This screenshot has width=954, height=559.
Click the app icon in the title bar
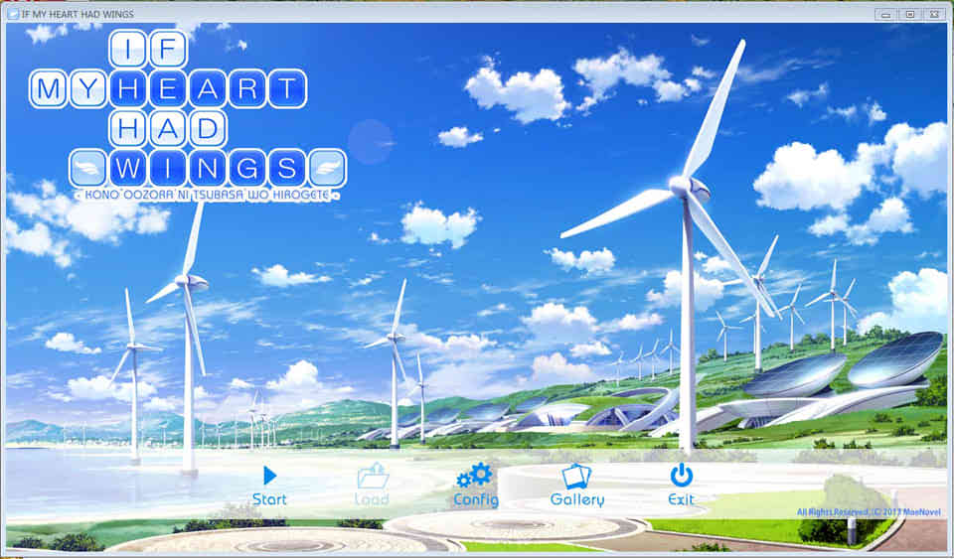tap(13, 13)
